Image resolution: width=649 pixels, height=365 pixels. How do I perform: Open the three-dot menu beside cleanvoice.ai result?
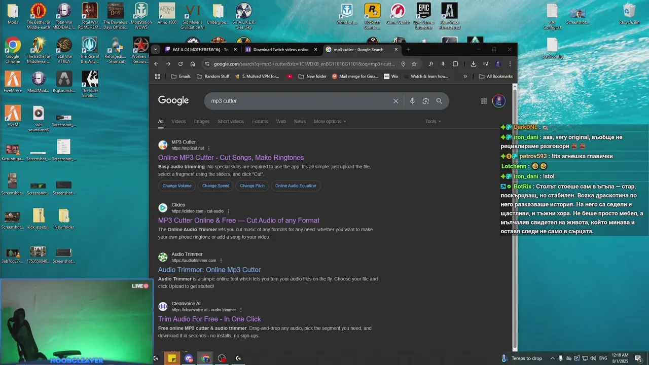(241, 310)
